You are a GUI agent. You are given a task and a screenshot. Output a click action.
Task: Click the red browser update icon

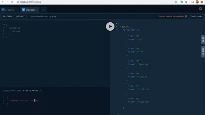(x=202, y=2)
